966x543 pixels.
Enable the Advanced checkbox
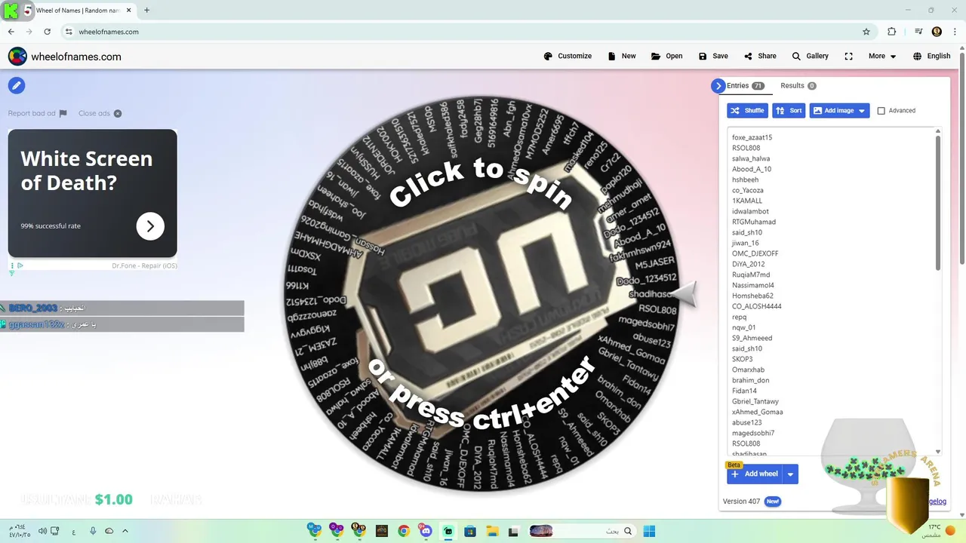(x=881, y=111)
